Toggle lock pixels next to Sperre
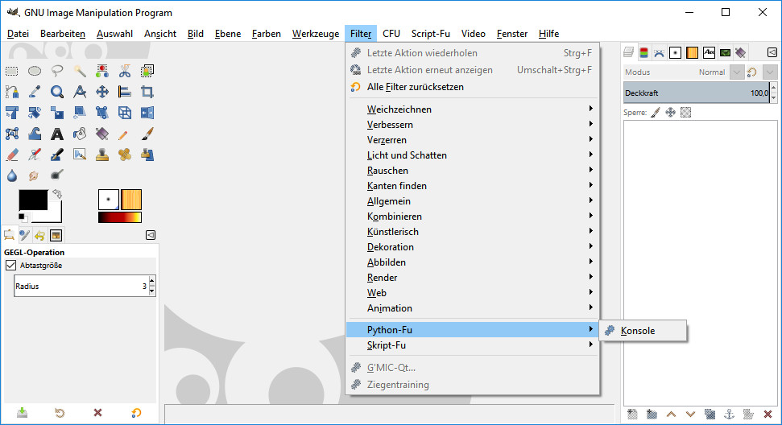 click(656, 113)
